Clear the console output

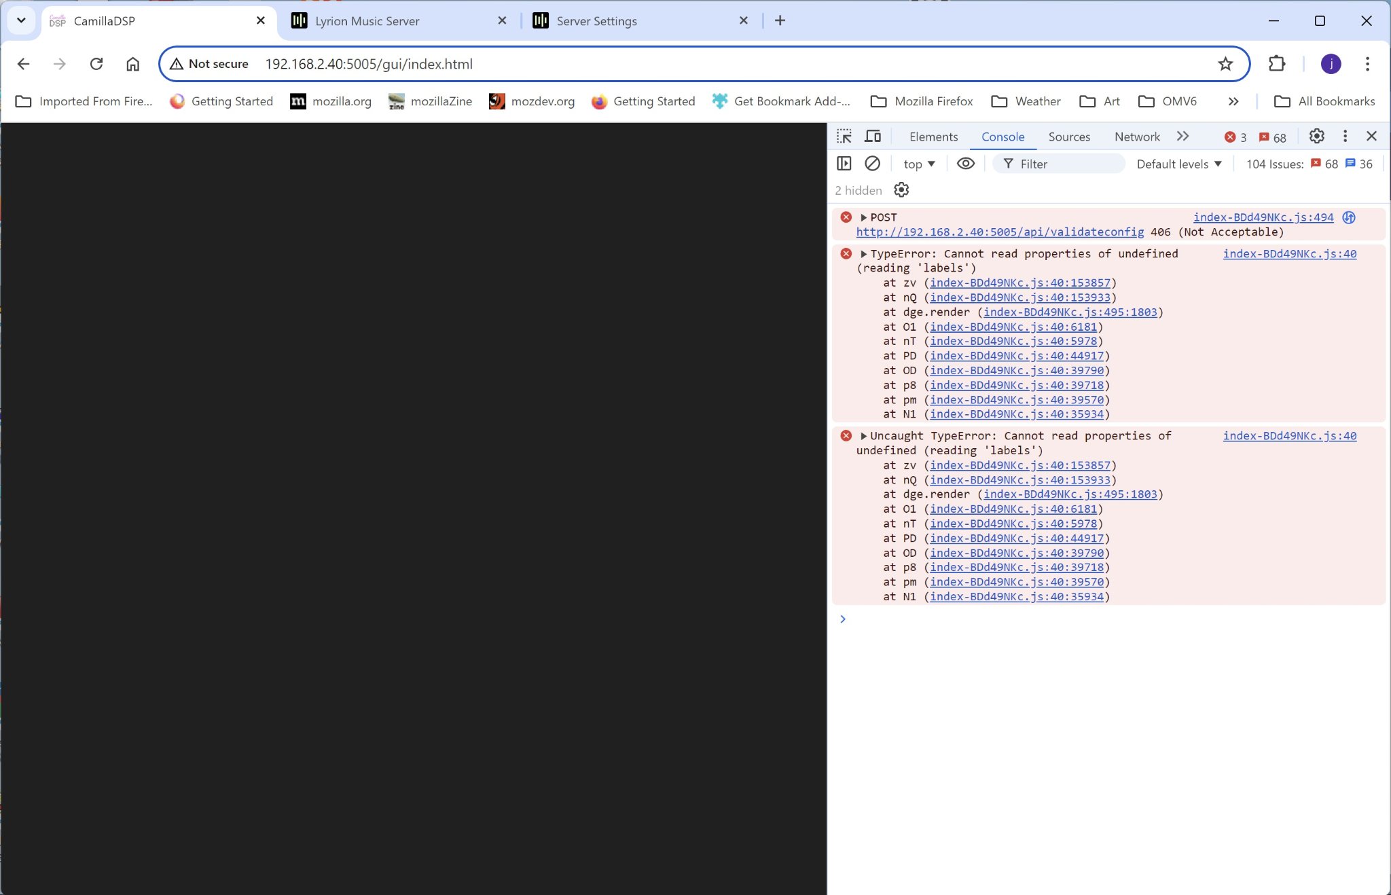coord(872,164)
